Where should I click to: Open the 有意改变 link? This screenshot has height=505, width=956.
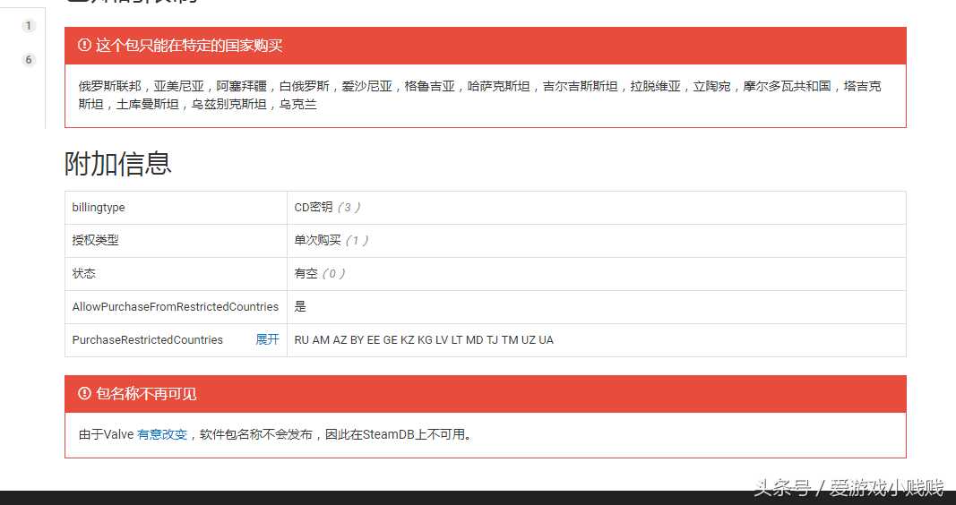point(162,434)
